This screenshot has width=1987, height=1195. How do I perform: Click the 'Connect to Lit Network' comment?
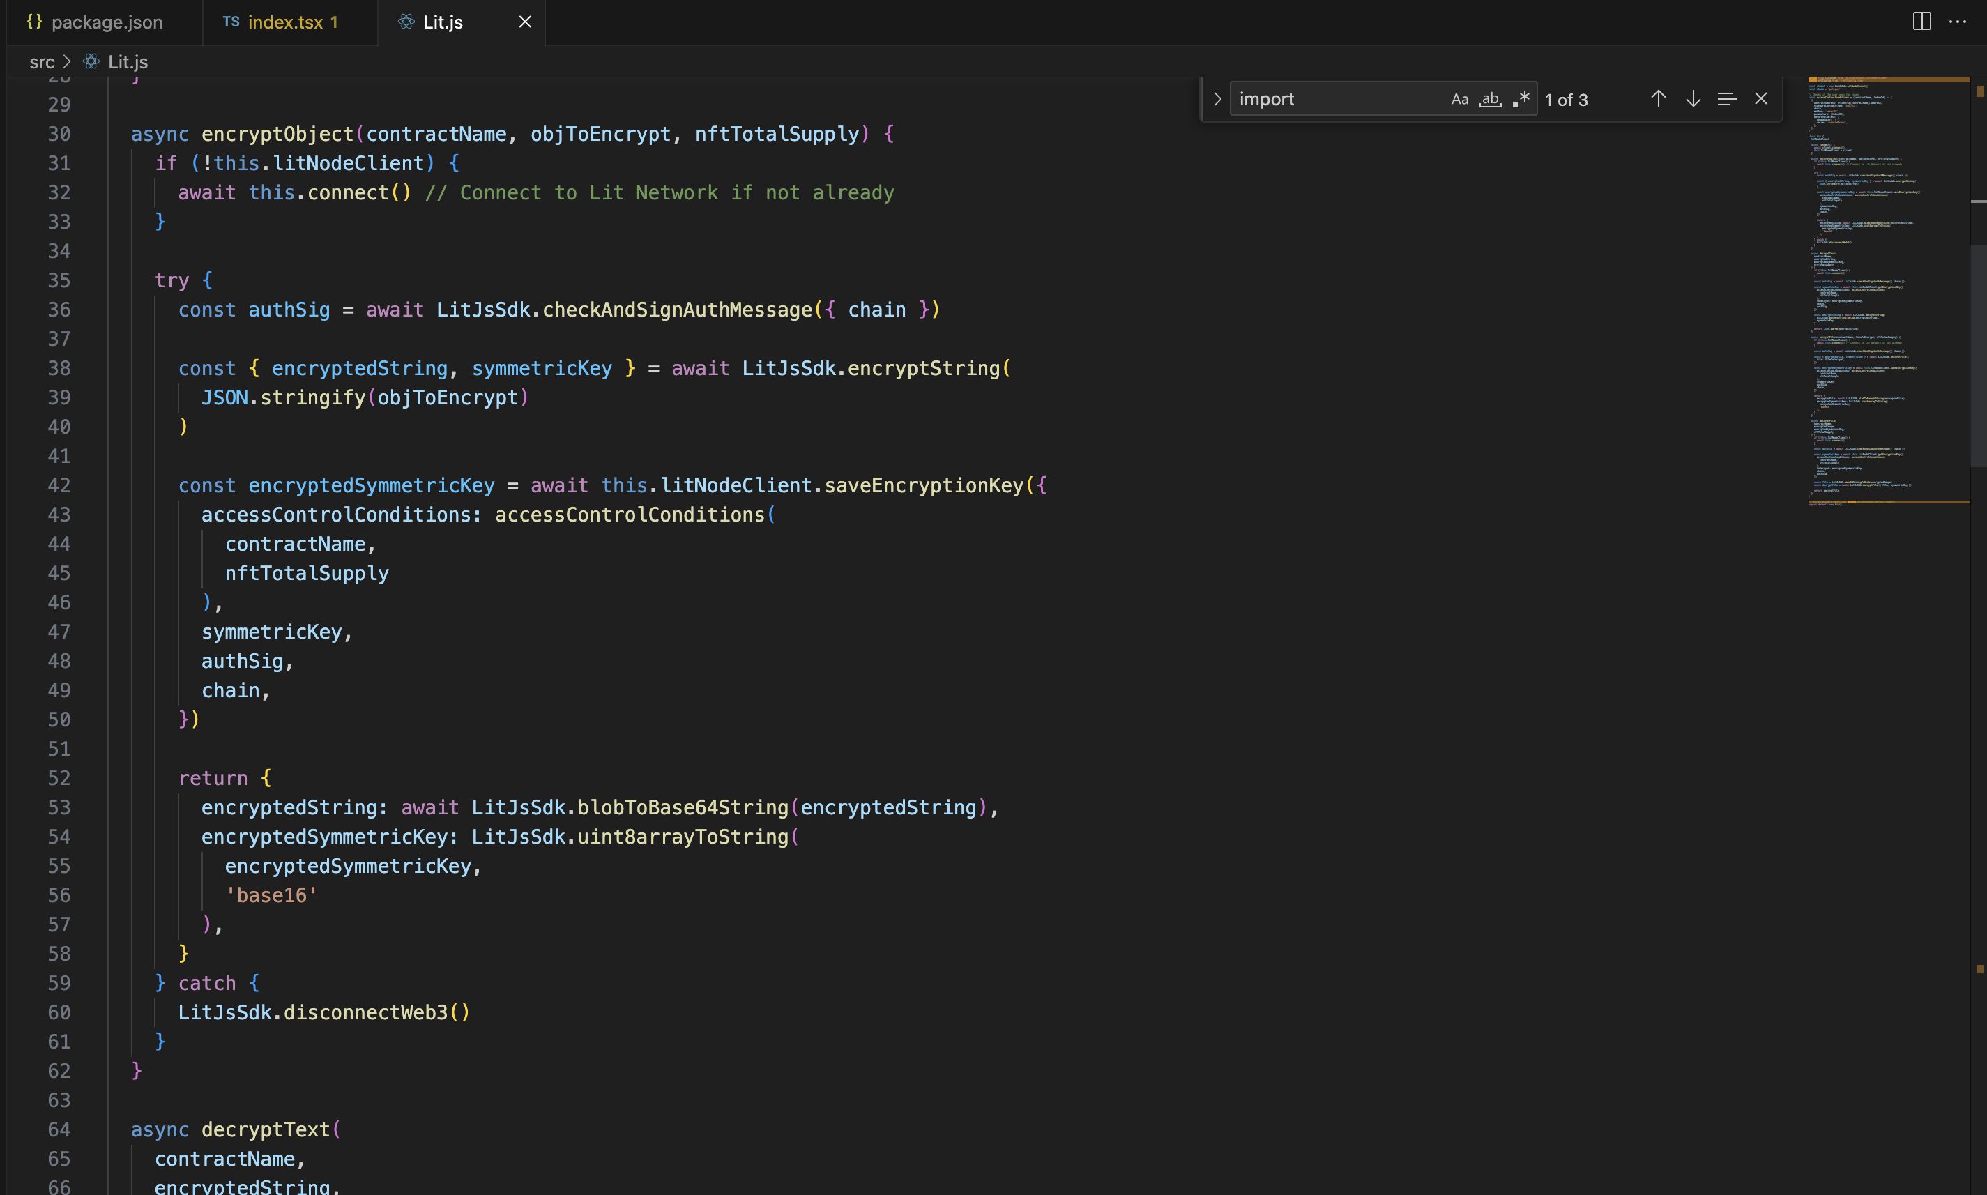coord(660,192)
